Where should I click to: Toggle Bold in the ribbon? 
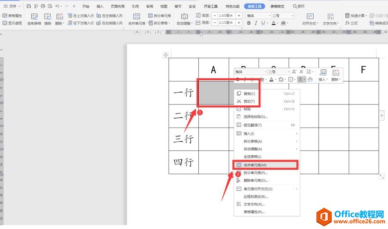coord(249,23)
